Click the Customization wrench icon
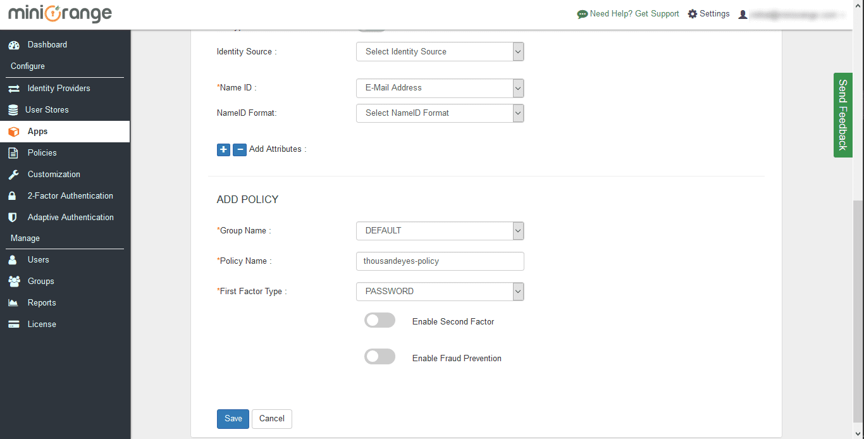Image resolution: width=864 pixels, height=439 pixels. (x=13, y=175)
